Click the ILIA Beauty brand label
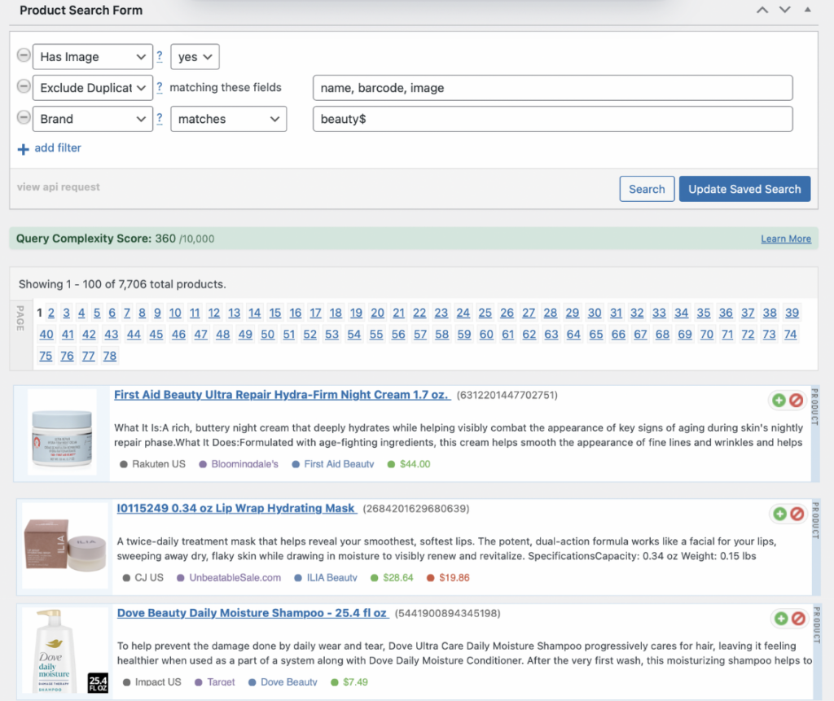834x701 pixels. [x=332, y=577]
